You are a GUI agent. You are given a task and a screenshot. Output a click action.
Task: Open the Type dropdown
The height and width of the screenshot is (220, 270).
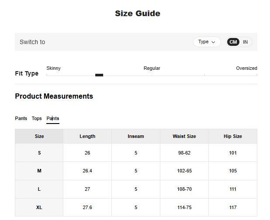207,42
